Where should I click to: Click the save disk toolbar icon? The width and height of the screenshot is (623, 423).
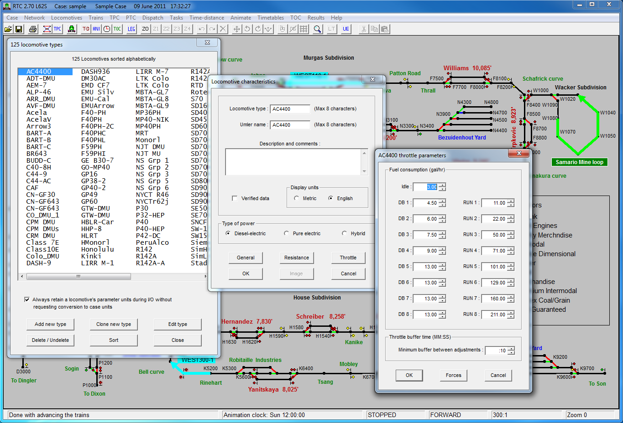19,29
